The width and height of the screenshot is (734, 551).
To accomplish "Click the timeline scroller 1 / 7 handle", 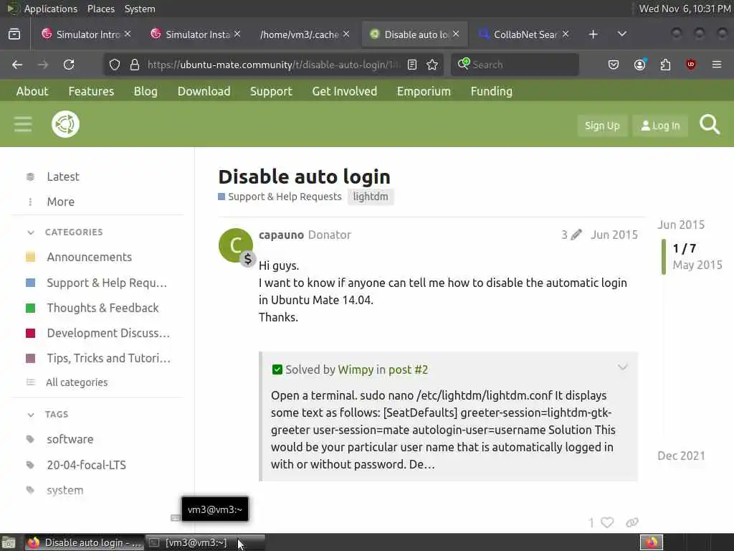I will (x=692, y=256).
